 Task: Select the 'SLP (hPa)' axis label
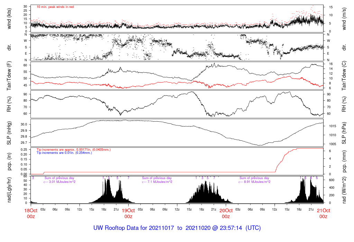(x=344, y=133)
